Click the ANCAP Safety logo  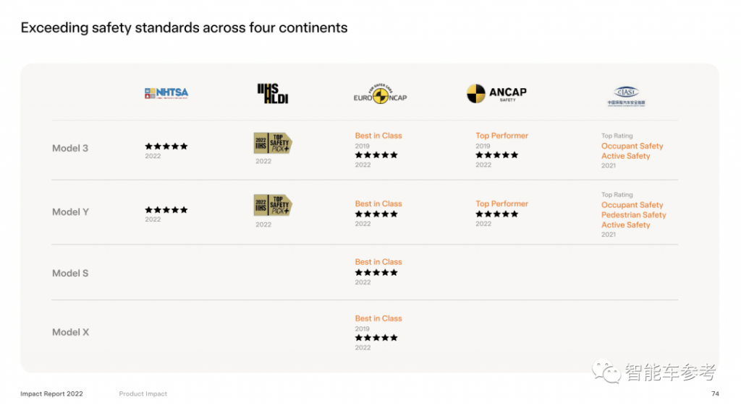point(496,93)
